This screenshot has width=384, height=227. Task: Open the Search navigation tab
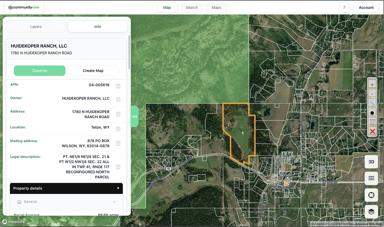[x=192, y=8]
